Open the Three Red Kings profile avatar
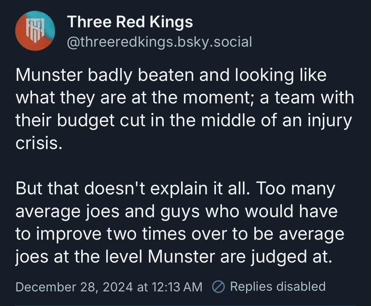 35,30
